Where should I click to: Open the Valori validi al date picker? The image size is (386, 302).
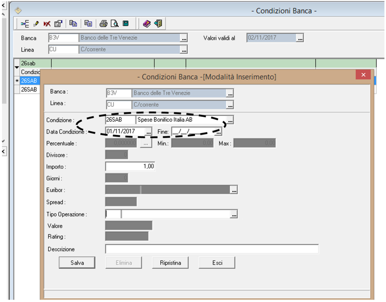(x=300, y=38)
